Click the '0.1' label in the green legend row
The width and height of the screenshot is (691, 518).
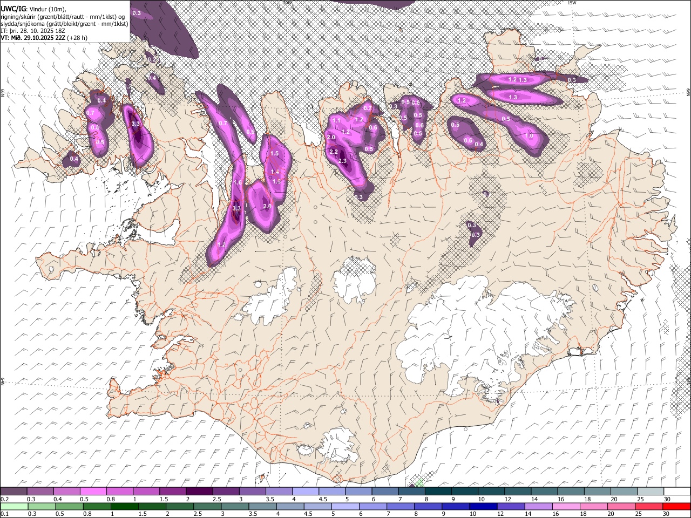(x=4, y=514)
